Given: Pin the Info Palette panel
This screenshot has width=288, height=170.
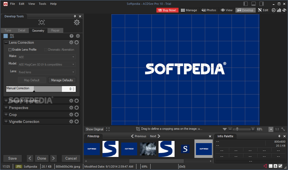Looking at the screenshot, I should coord(279,136).
